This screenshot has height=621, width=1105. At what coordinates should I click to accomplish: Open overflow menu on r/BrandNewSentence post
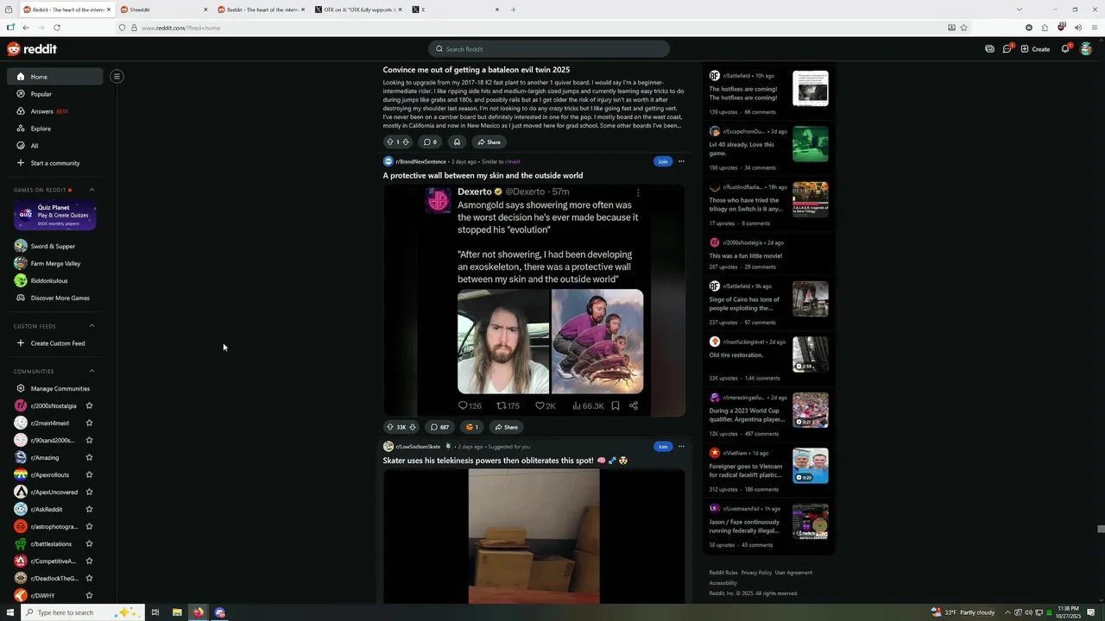click(681, 161)
